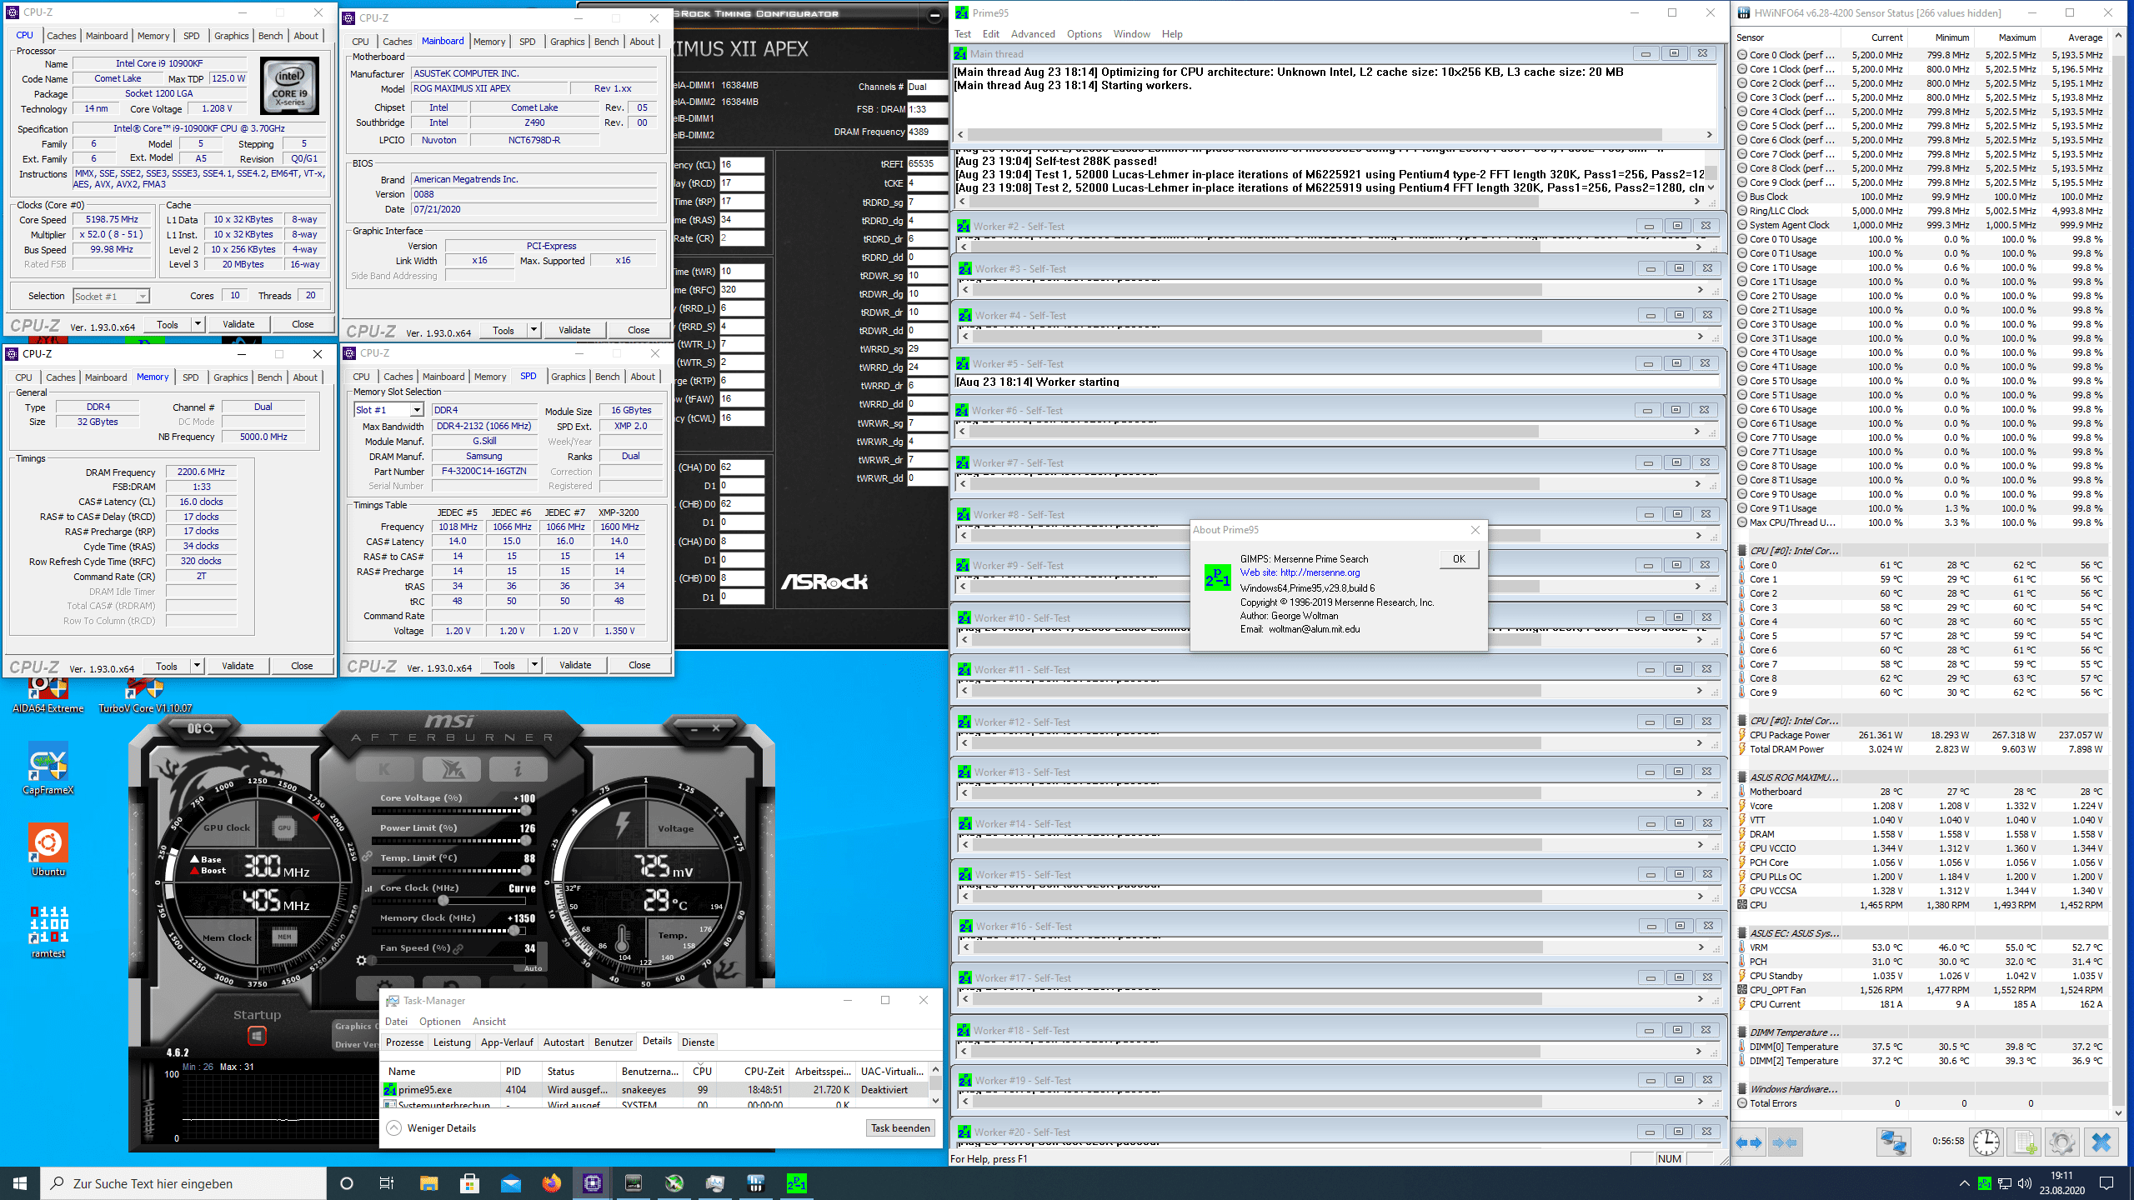Click Validate in CPU-Z SPD window
The width and height of the screenshot is (2134, 1200).
click(575, 665)
